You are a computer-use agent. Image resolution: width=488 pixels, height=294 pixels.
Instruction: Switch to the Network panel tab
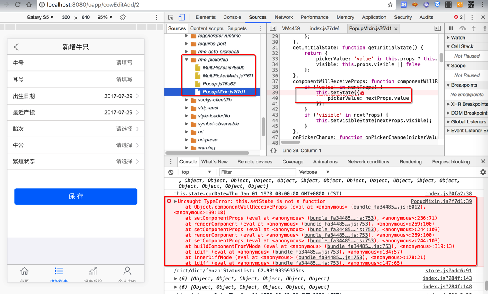pyautogui.click(x=284, y=18)
